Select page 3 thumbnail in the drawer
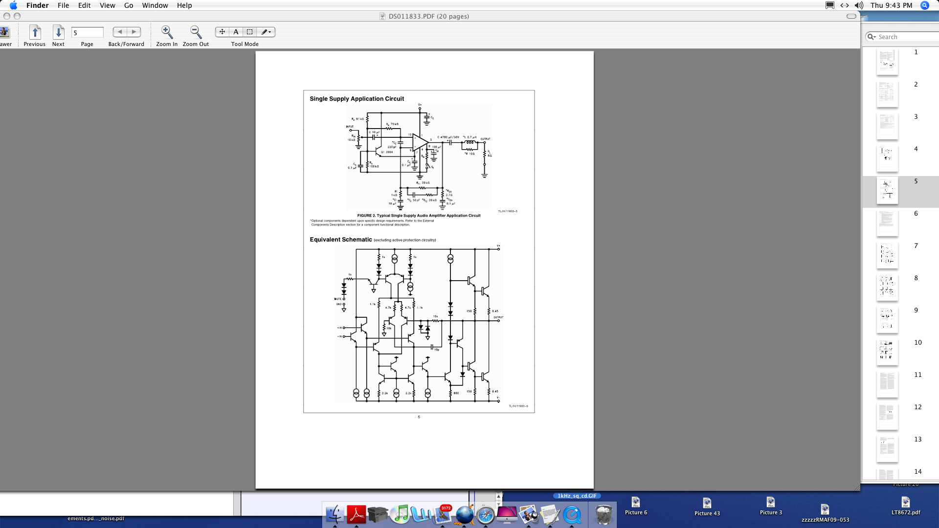Viewport: 939px width, 528px height. [887, 126]
